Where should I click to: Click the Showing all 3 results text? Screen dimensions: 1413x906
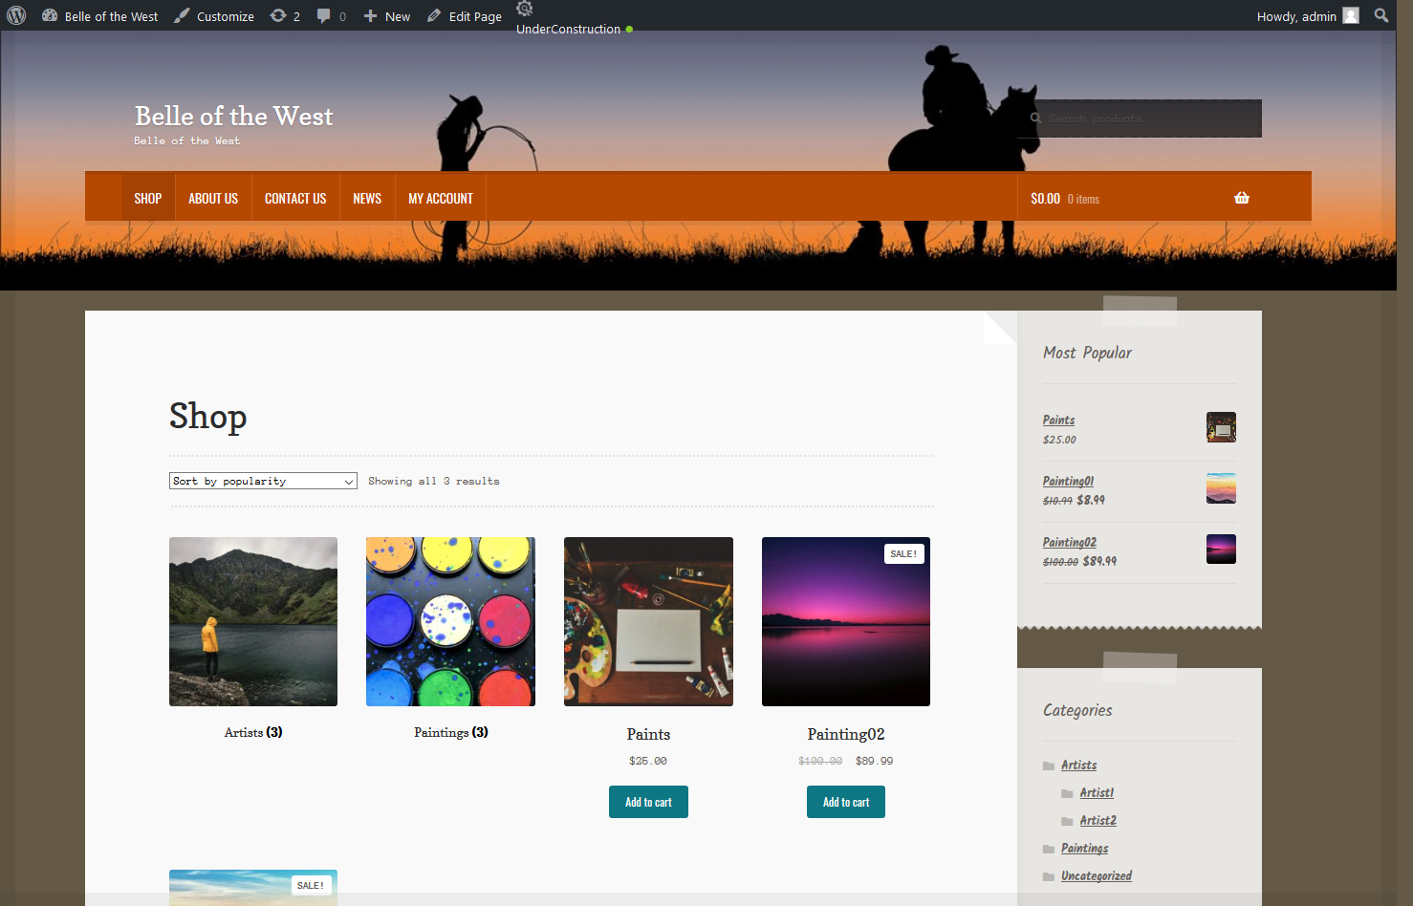coord(434,481)
